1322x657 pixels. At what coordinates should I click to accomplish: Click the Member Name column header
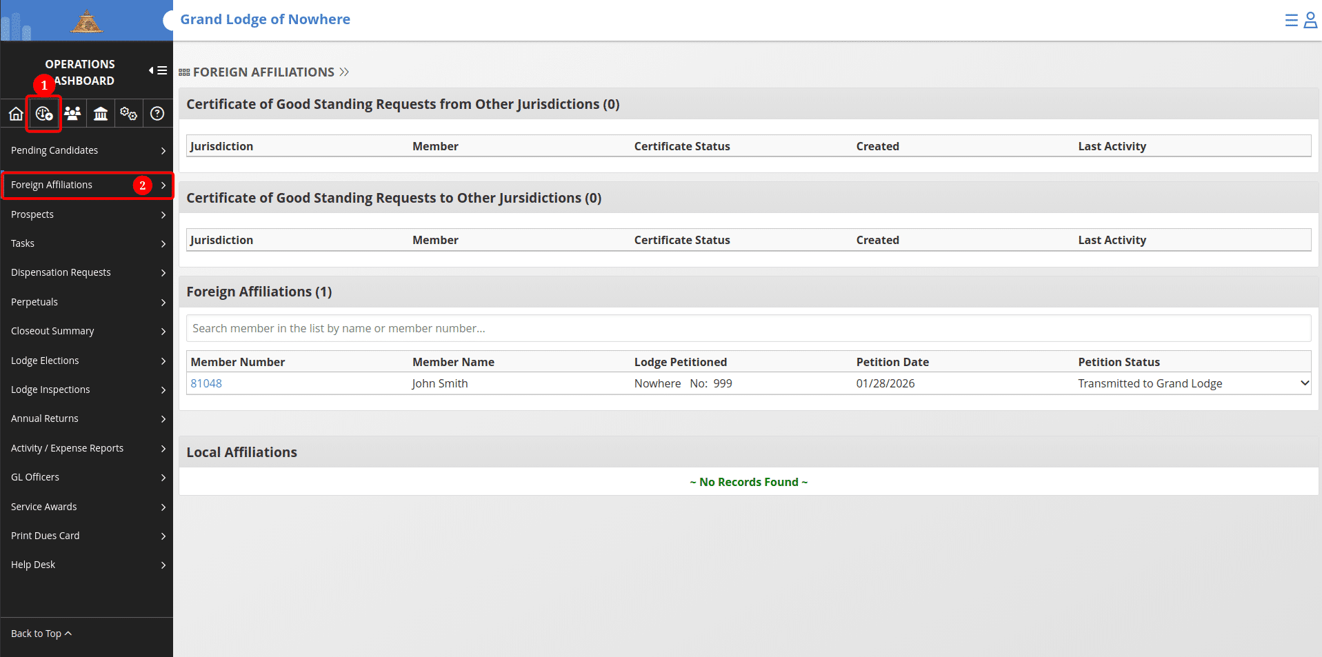tap(453, 362)
